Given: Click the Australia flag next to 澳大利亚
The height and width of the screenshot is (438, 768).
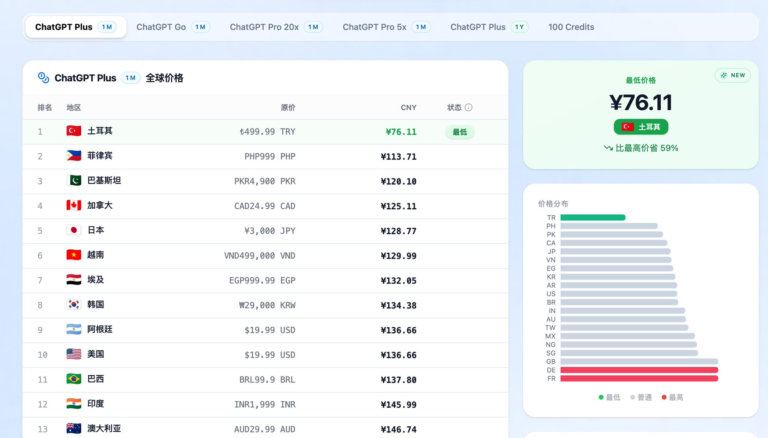Looking at the screenshot, I should 74,428.
